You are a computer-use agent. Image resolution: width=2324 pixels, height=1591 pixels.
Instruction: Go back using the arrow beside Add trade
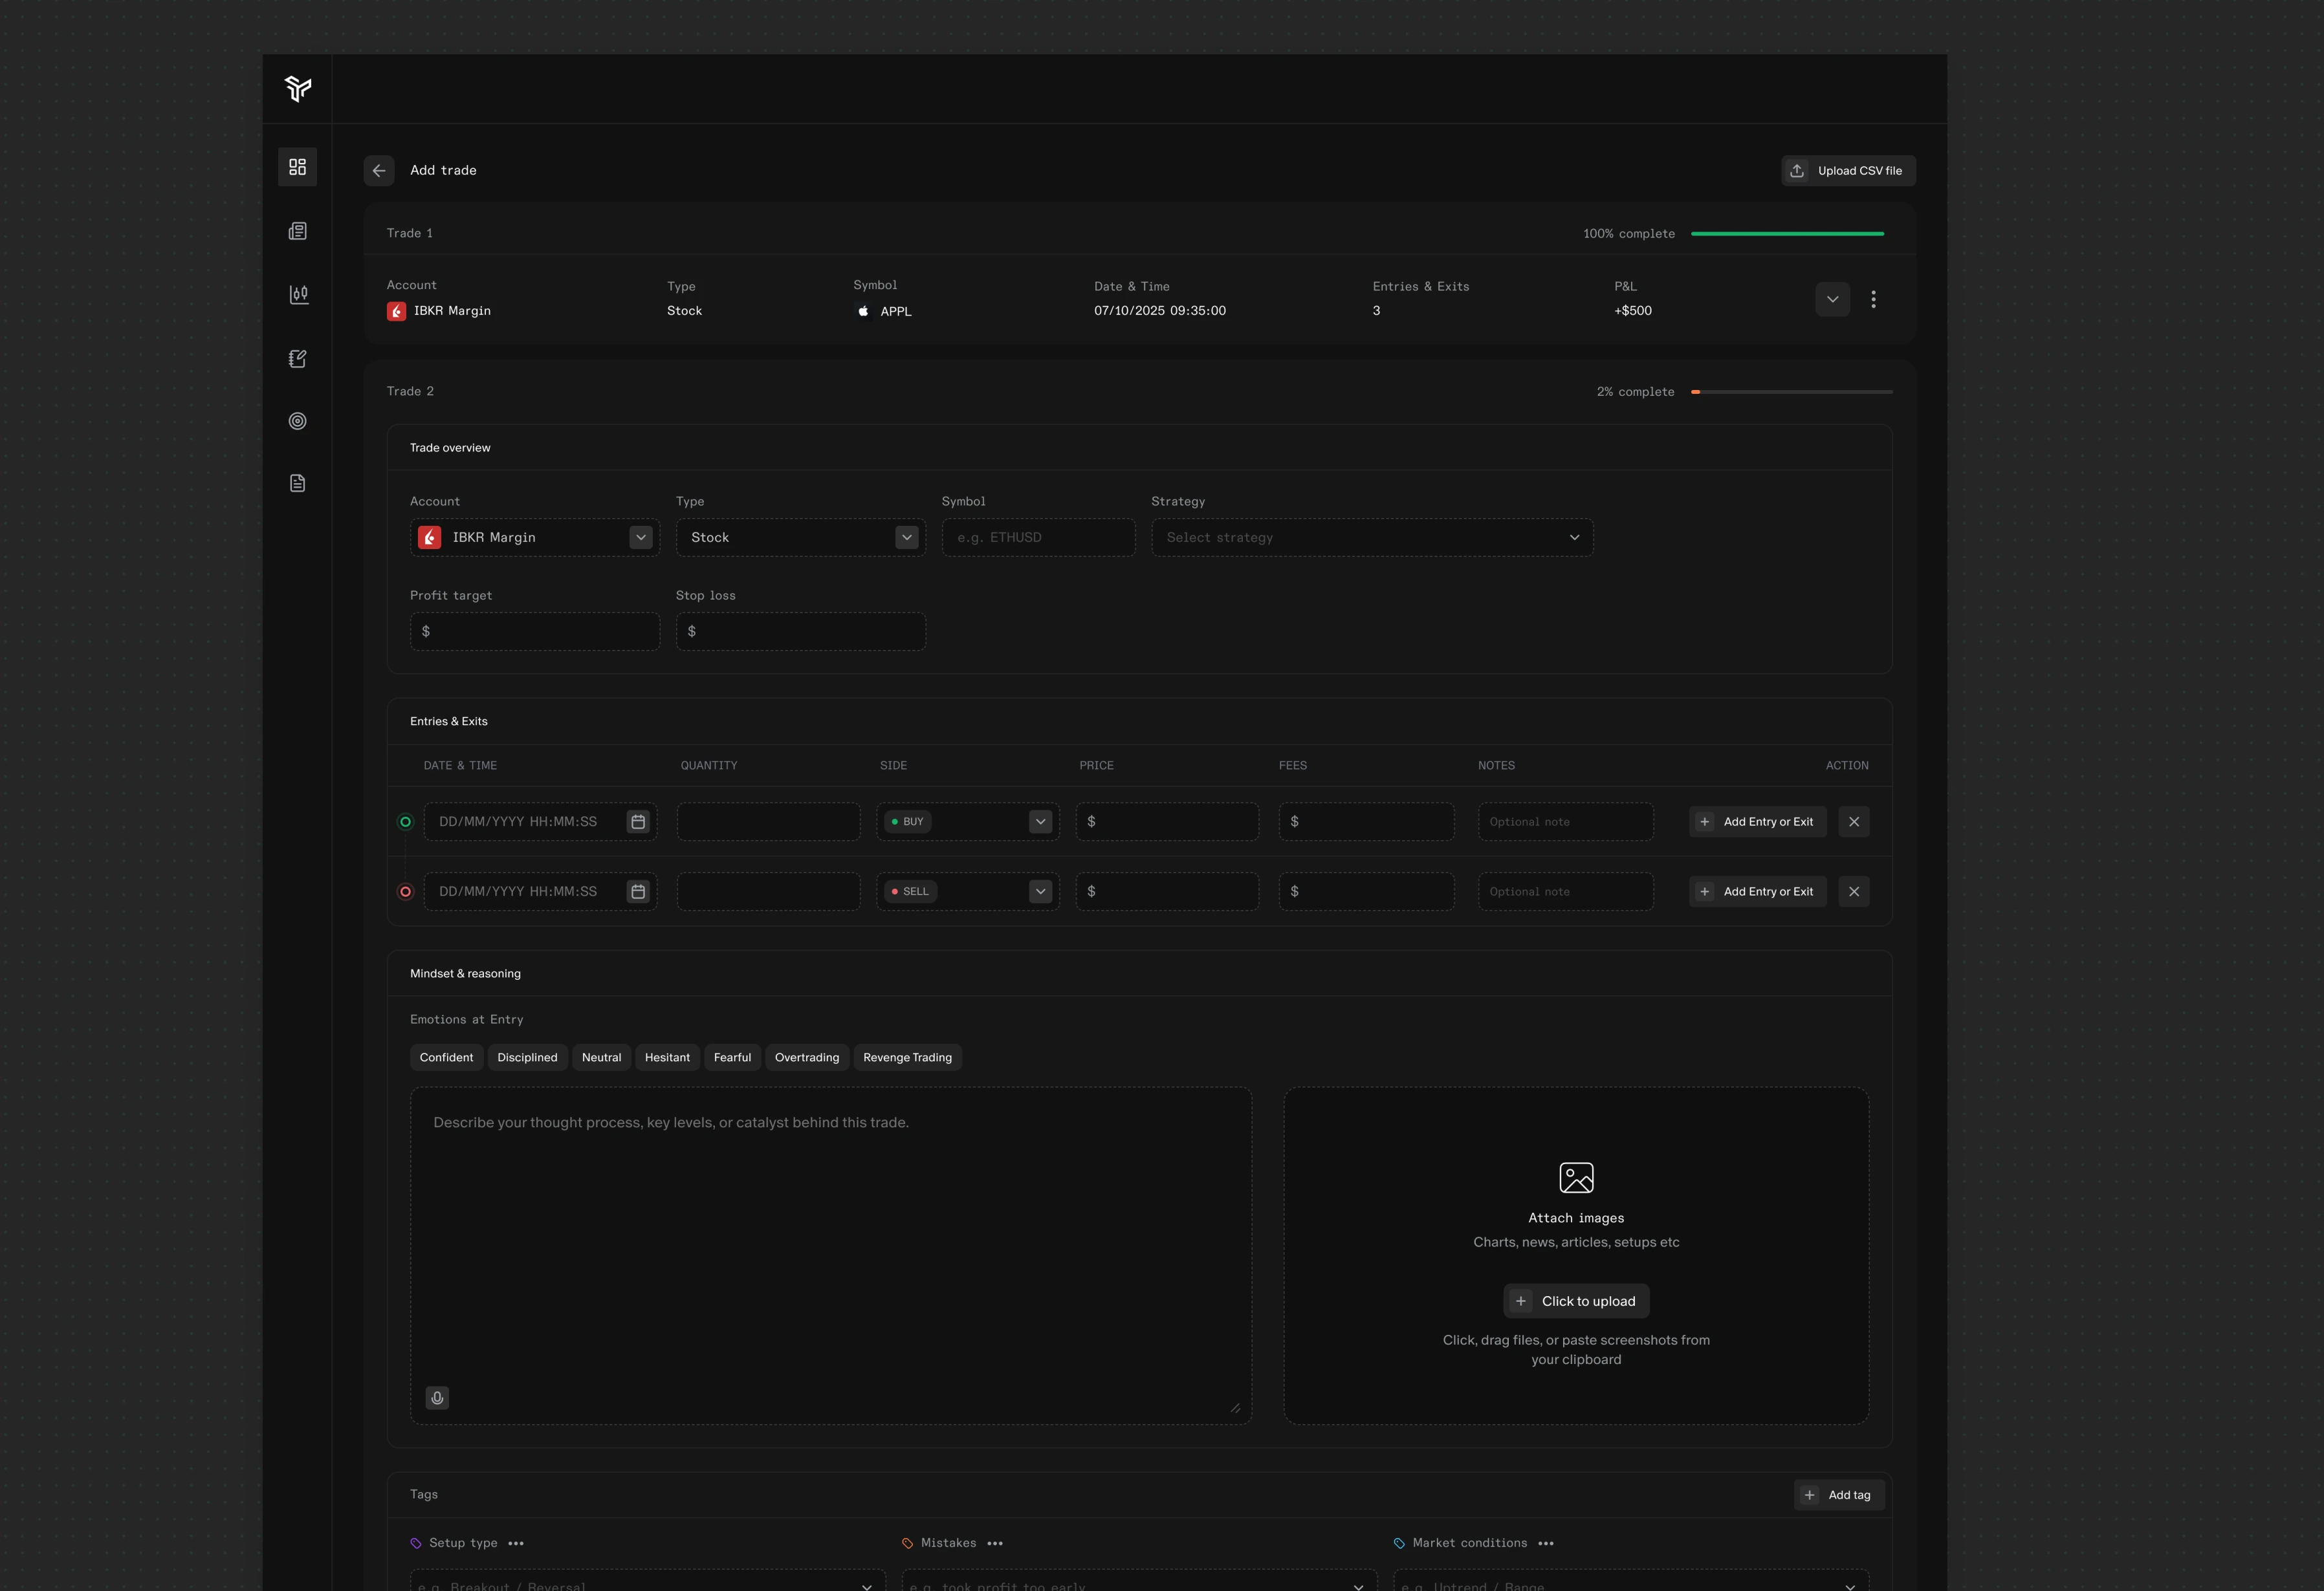(x=379, y=171)
